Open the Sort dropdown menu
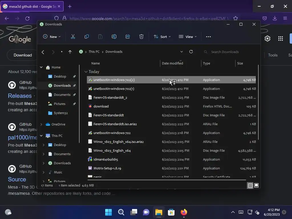 click(x=162, y=37)
